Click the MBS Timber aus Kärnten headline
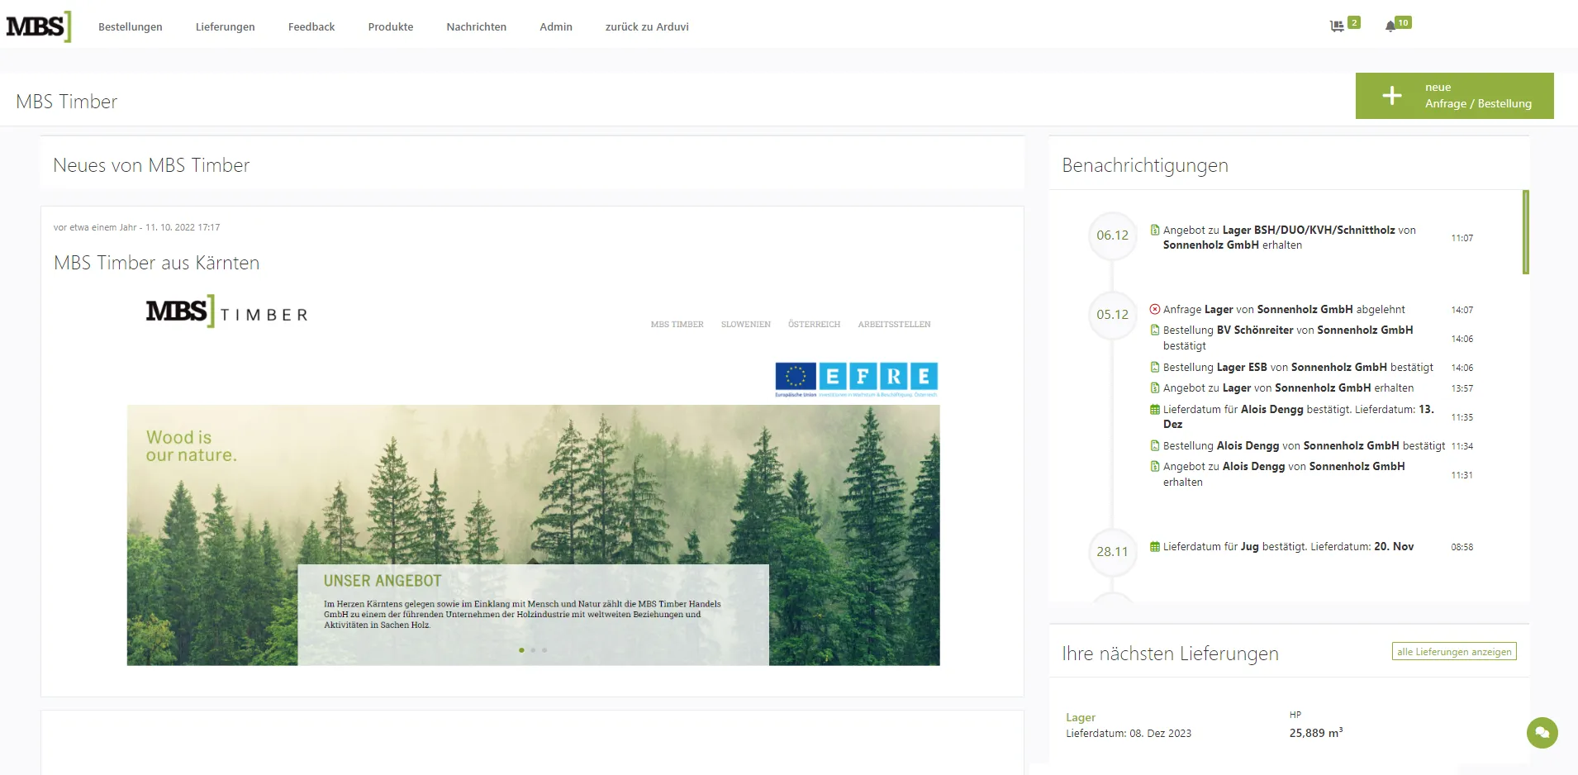Viewport: 1578px width, 775px height. click(157, 263)
